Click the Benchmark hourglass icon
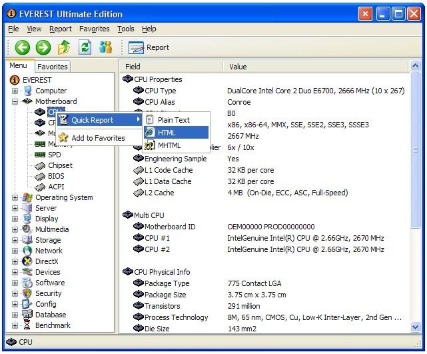 27,325
